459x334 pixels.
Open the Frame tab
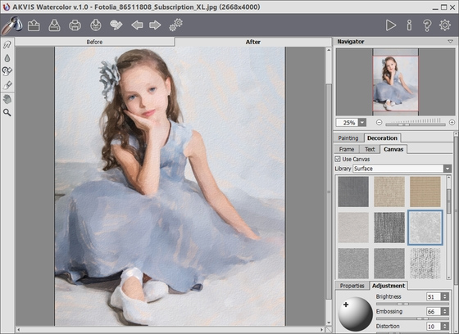(347, 150)
